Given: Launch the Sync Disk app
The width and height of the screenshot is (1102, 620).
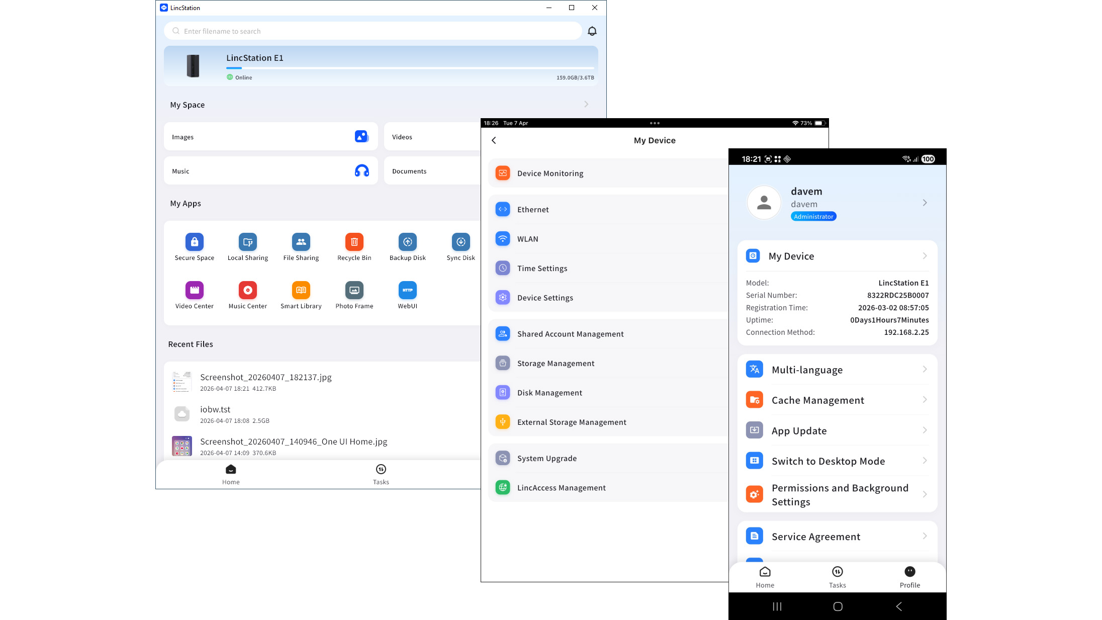Looking at the screenshot, I should pos(461,247).
